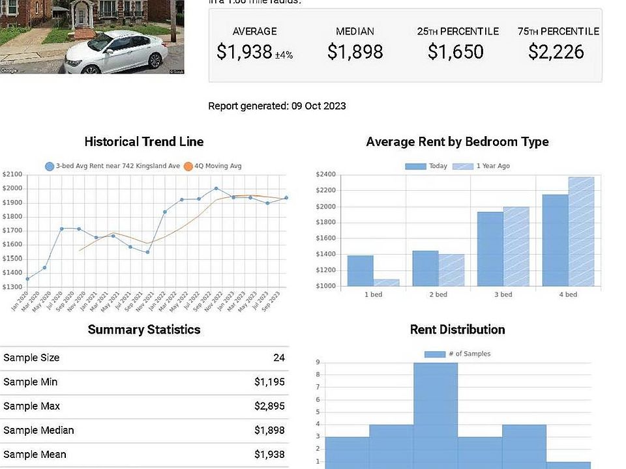The height and width of the screenshot is (469, 626).
Task: Click the 3 bed Today bar
Action: (x=490, y=249)
